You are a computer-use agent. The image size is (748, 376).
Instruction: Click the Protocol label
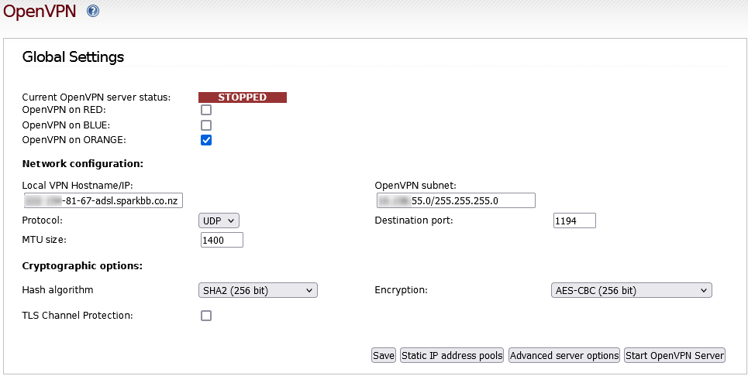43,220
